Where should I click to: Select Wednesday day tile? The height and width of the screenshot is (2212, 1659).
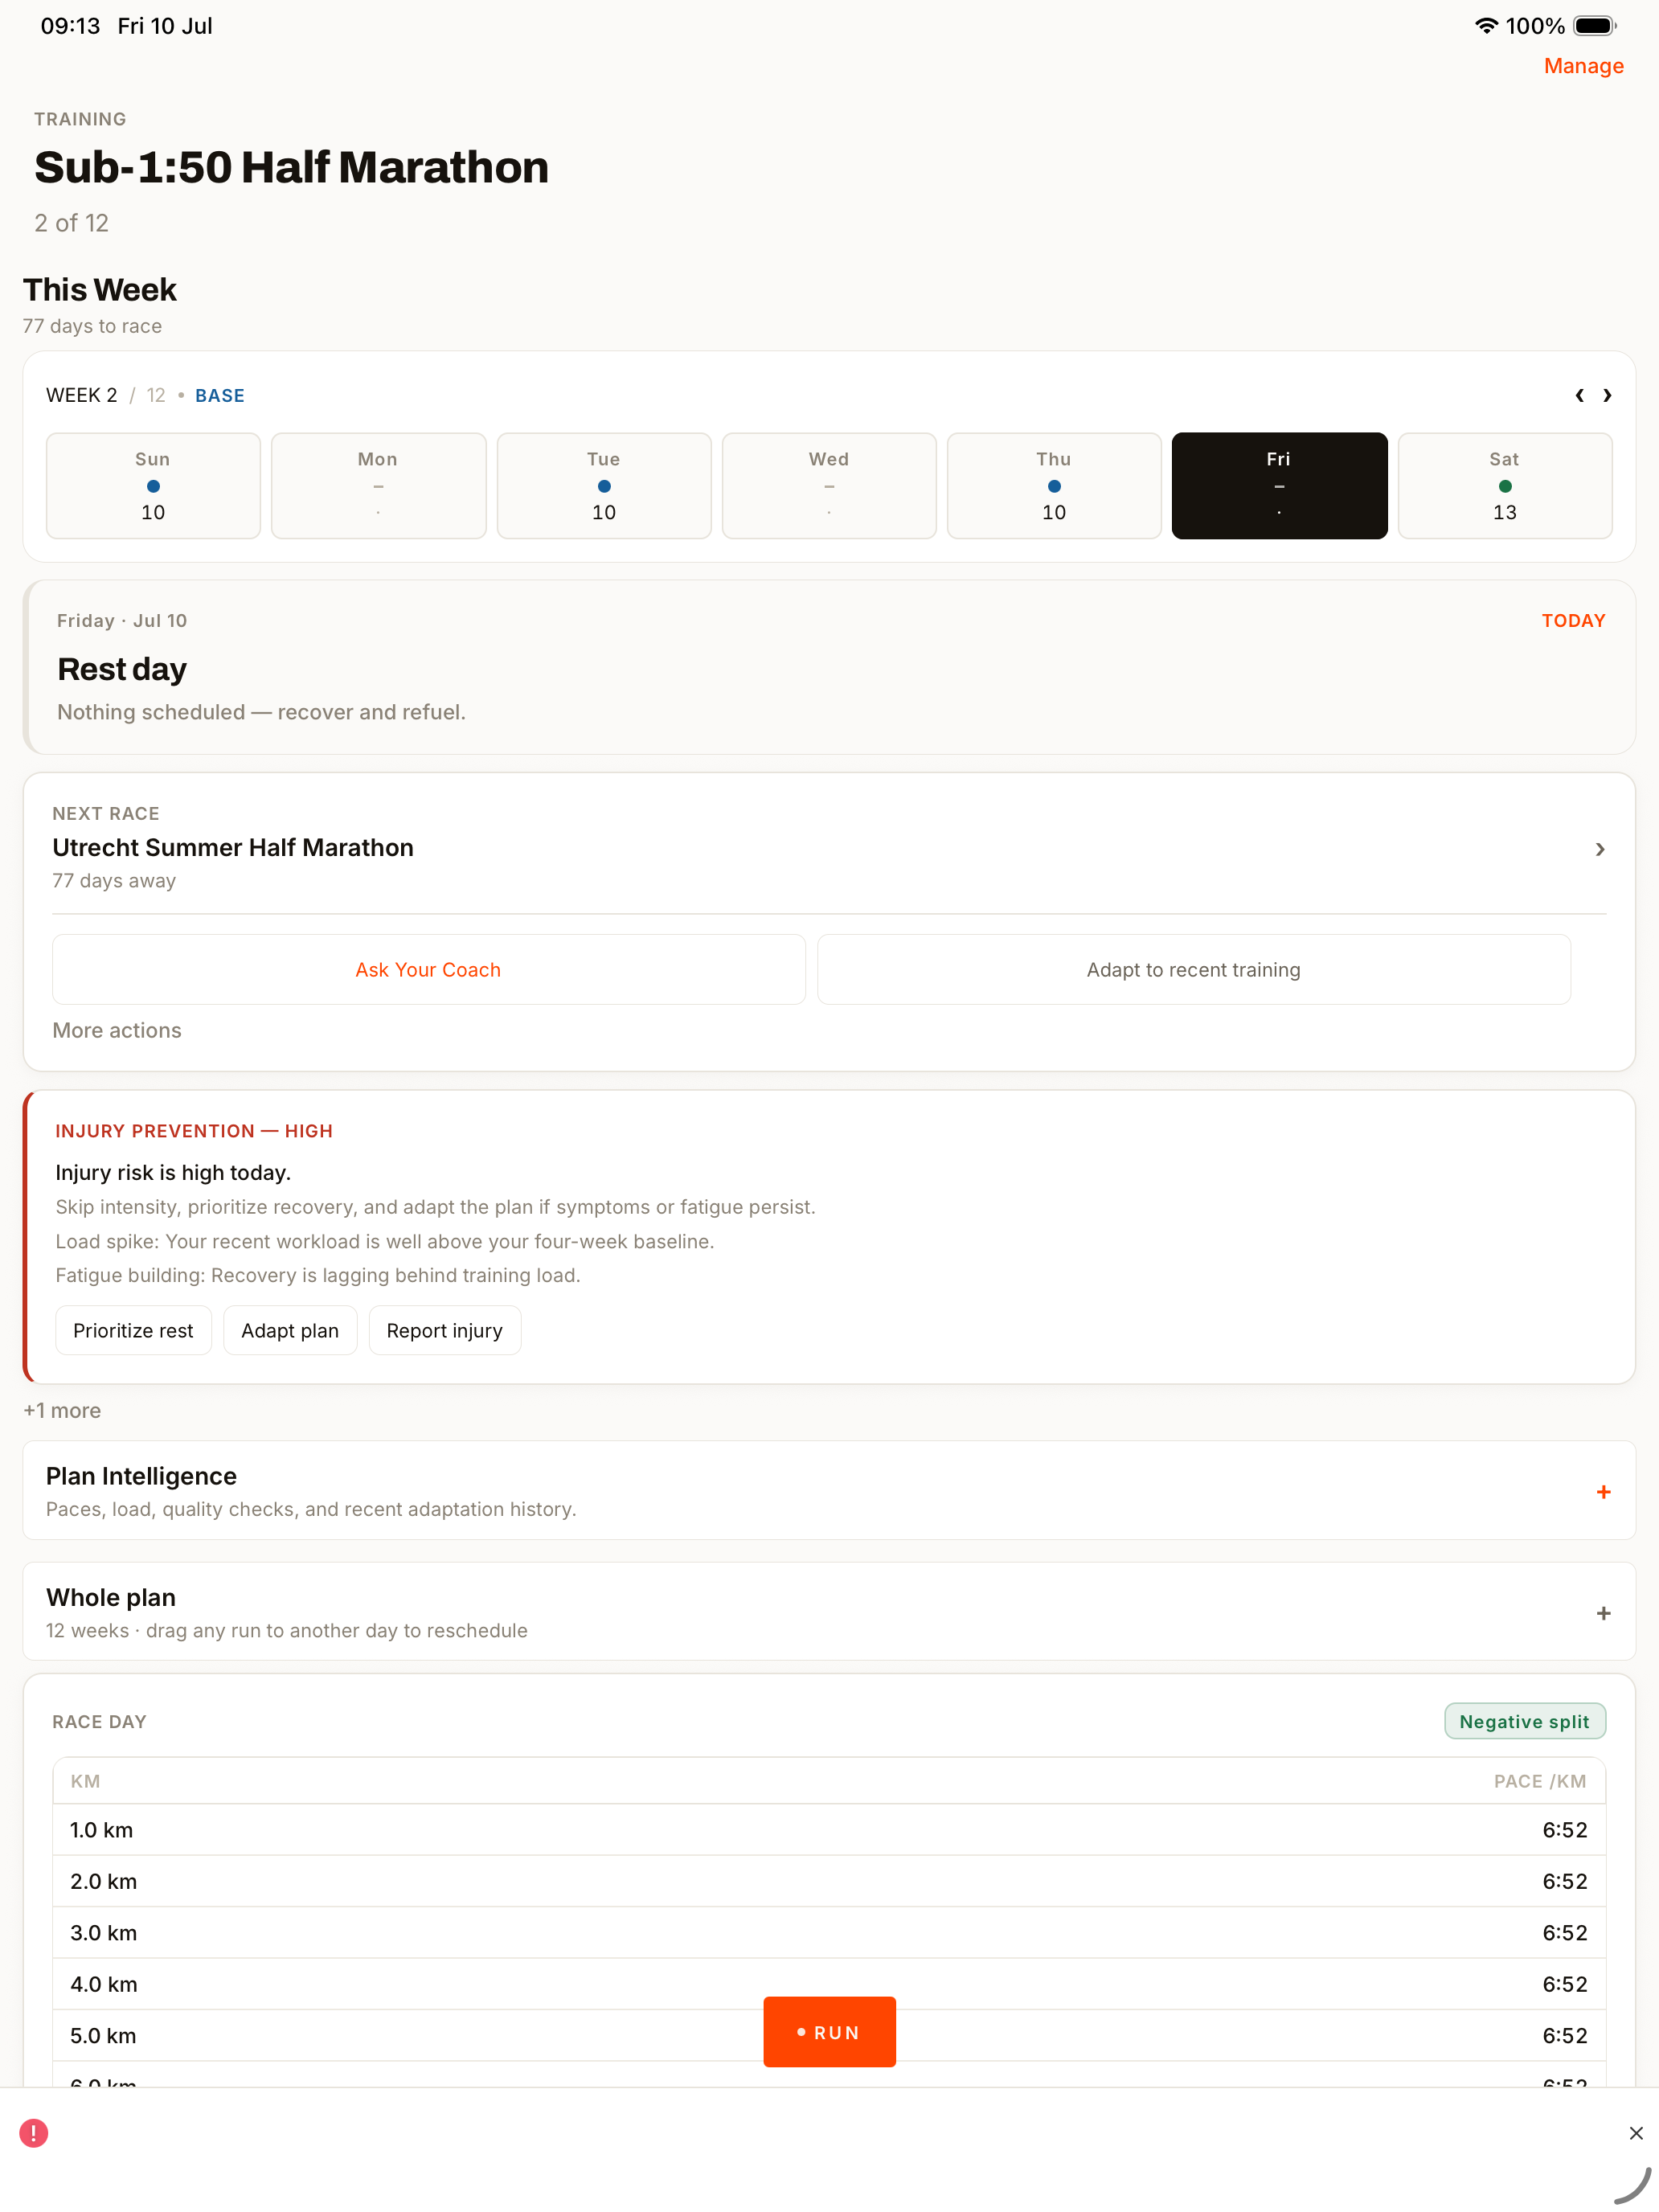[x=829, y=486]
